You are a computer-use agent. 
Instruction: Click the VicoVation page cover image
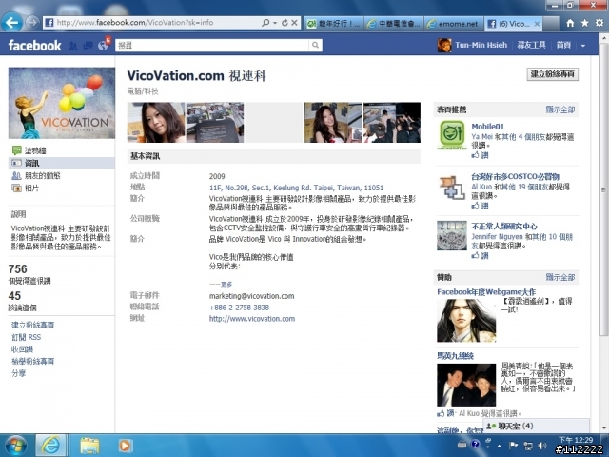coord(62,103)
